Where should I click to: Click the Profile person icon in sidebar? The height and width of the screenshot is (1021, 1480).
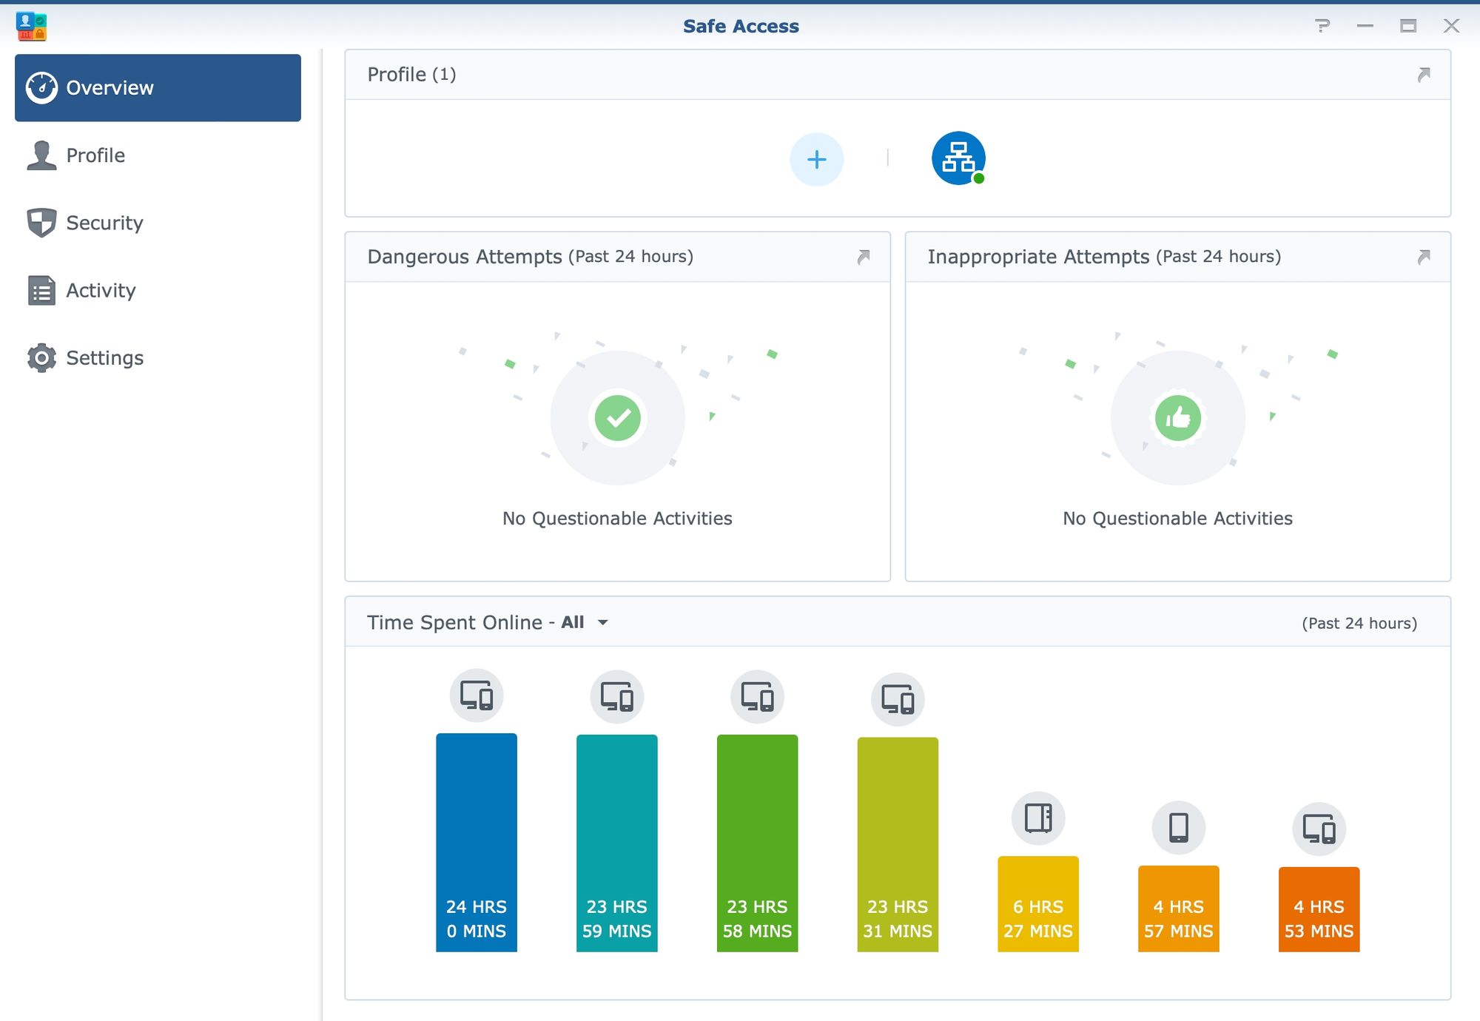pos(41,155)
